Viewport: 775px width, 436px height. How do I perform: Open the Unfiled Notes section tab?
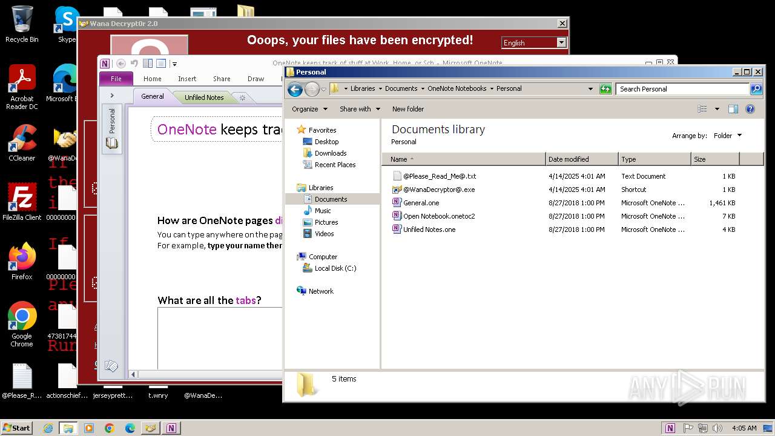204,97
